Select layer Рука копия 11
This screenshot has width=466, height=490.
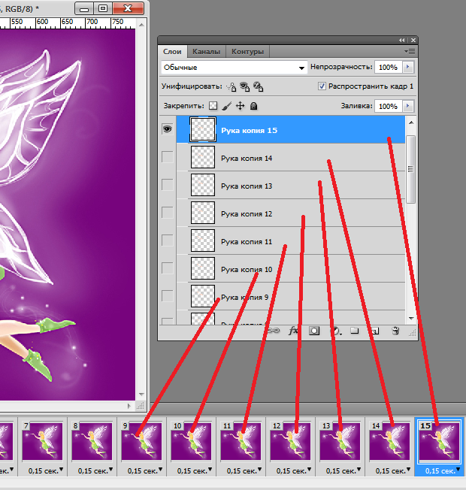(291, 241)
